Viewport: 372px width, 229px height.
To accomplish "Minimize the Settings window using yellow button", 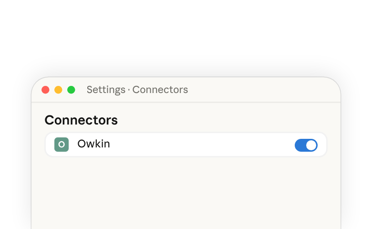I will pyautogui.click(x=58, y=90).
